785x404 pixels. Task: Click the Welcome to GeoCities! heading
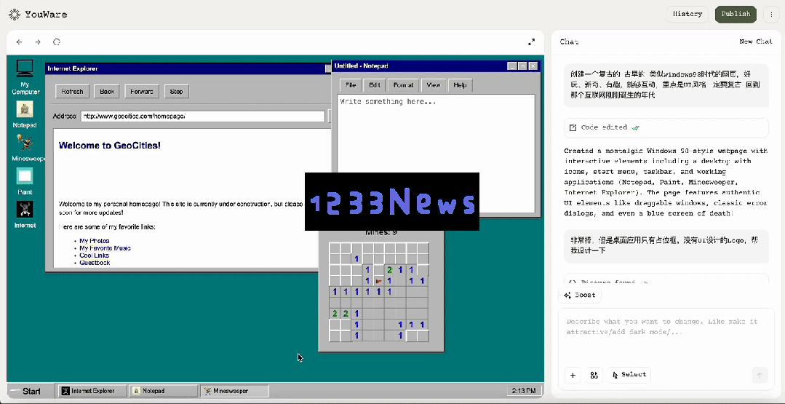tap(110, 146)
